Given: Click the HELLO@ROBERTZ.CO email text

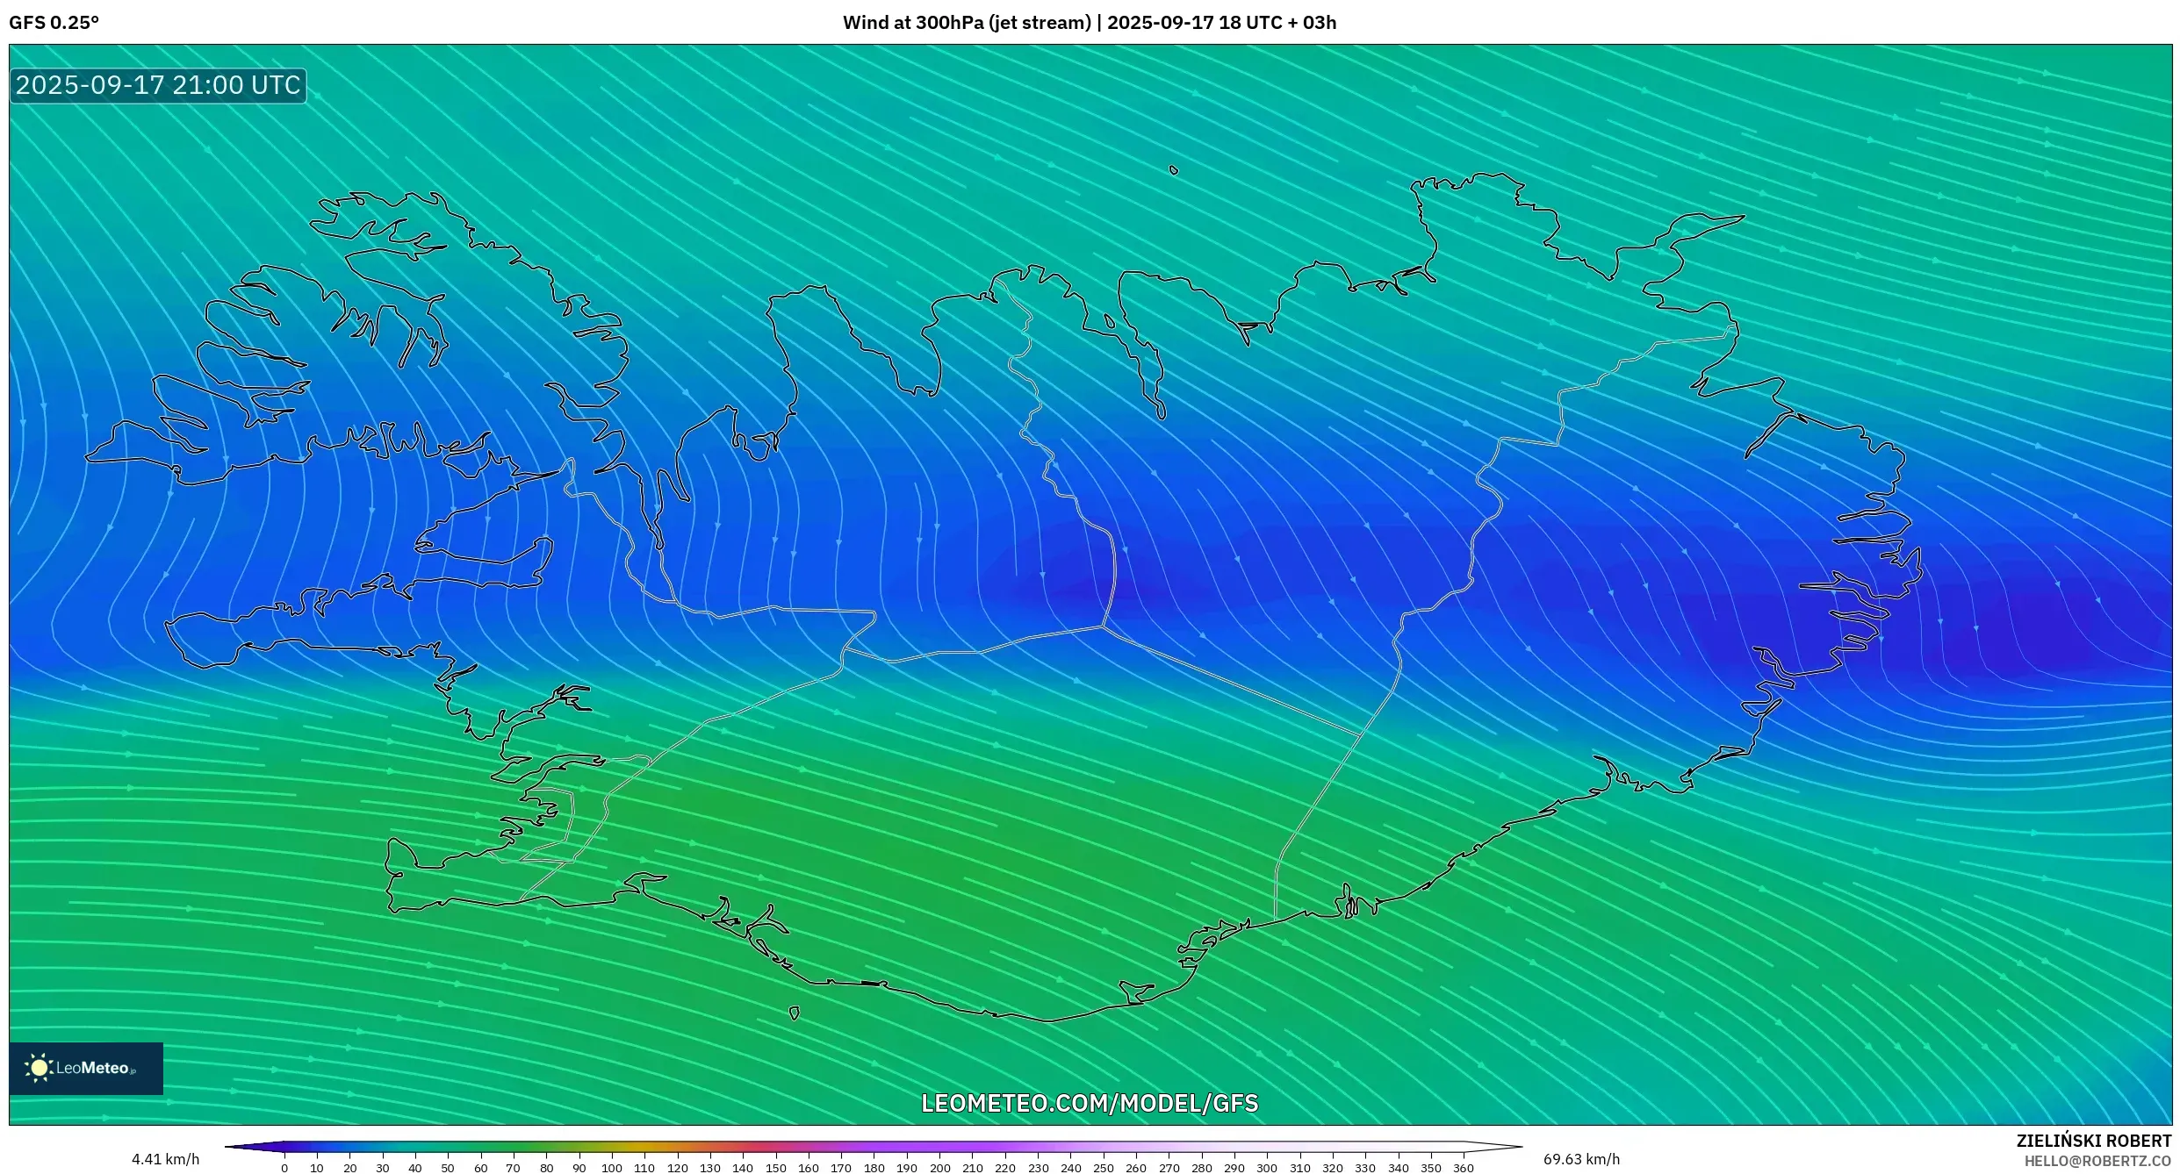Looking at the screenshot, I should [x=2097, y=1161].
